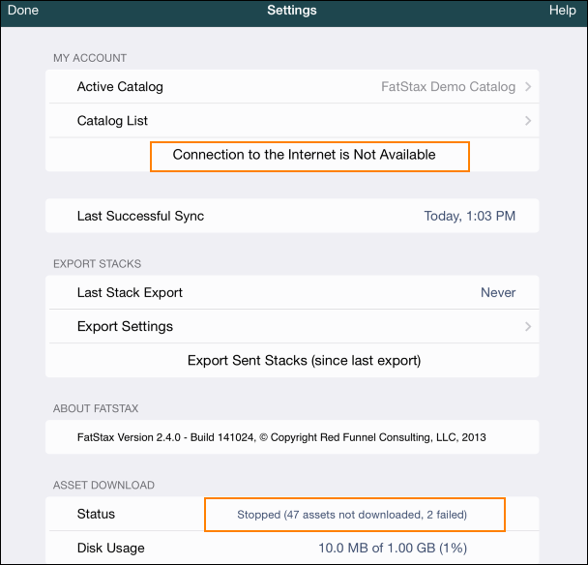
Task: Expand the Catalog List chevron arrow
Action: (528, 121)
